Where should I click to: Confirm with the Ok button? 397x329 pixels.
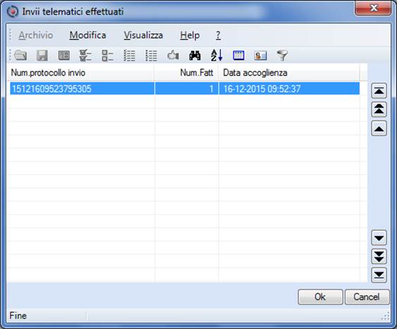click(x=320, y=297)
